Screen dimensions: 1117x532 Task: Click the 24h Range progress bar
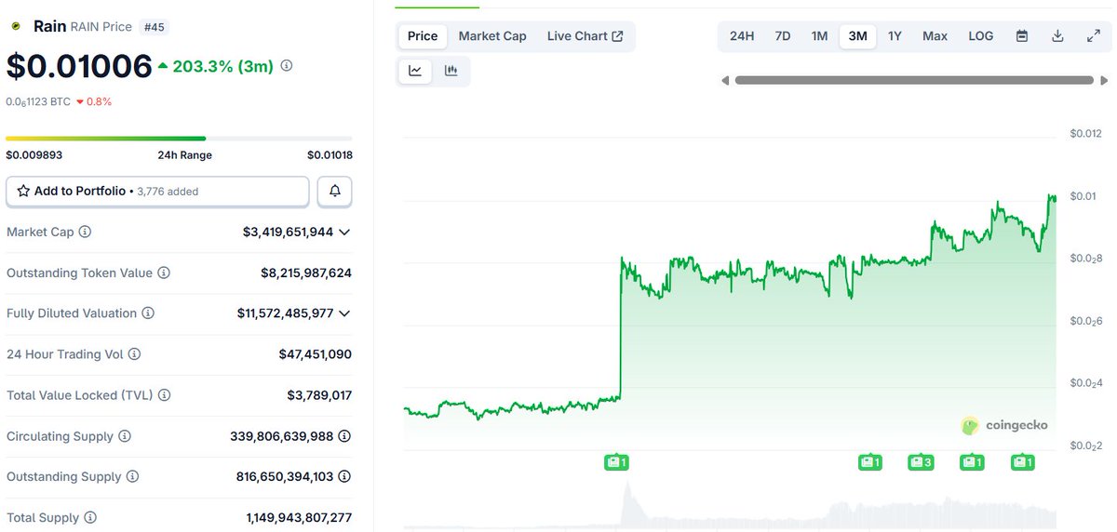coord(179,138)
